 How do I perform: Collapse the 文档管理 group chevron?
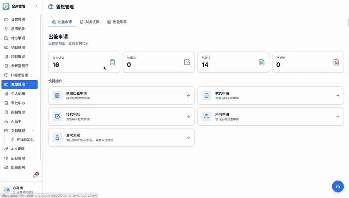click(x=33, y=131)
